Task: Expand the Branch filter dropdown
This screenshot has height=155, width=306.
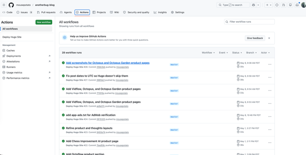Action: [x=251, y=53]
